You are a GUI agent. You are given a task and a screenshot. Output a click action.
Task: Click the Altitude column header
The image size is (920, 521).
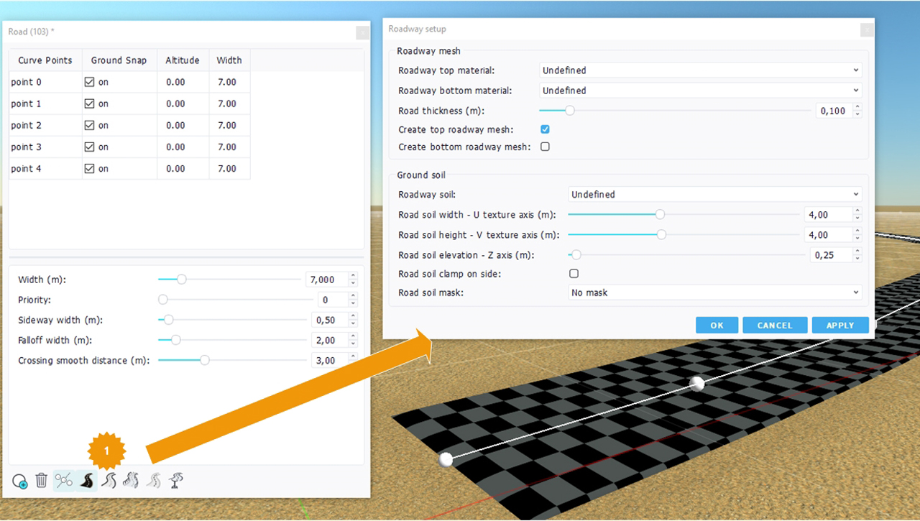click(x=183, y=60)
